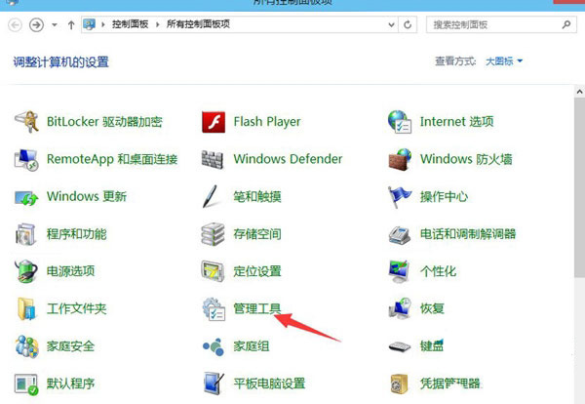Open the 管理工具 text link
The width and height of the screenshot is (585, 404).
coord(257,308)
